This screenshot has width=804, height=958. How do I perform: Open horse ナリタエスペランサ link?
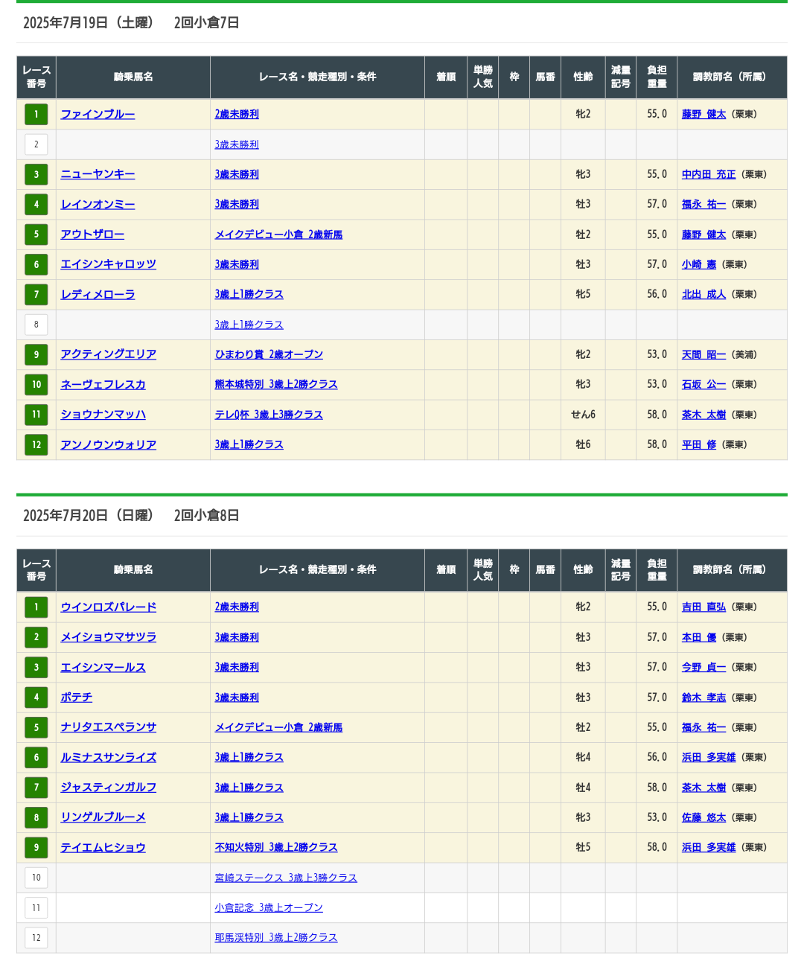pos(109,727)
